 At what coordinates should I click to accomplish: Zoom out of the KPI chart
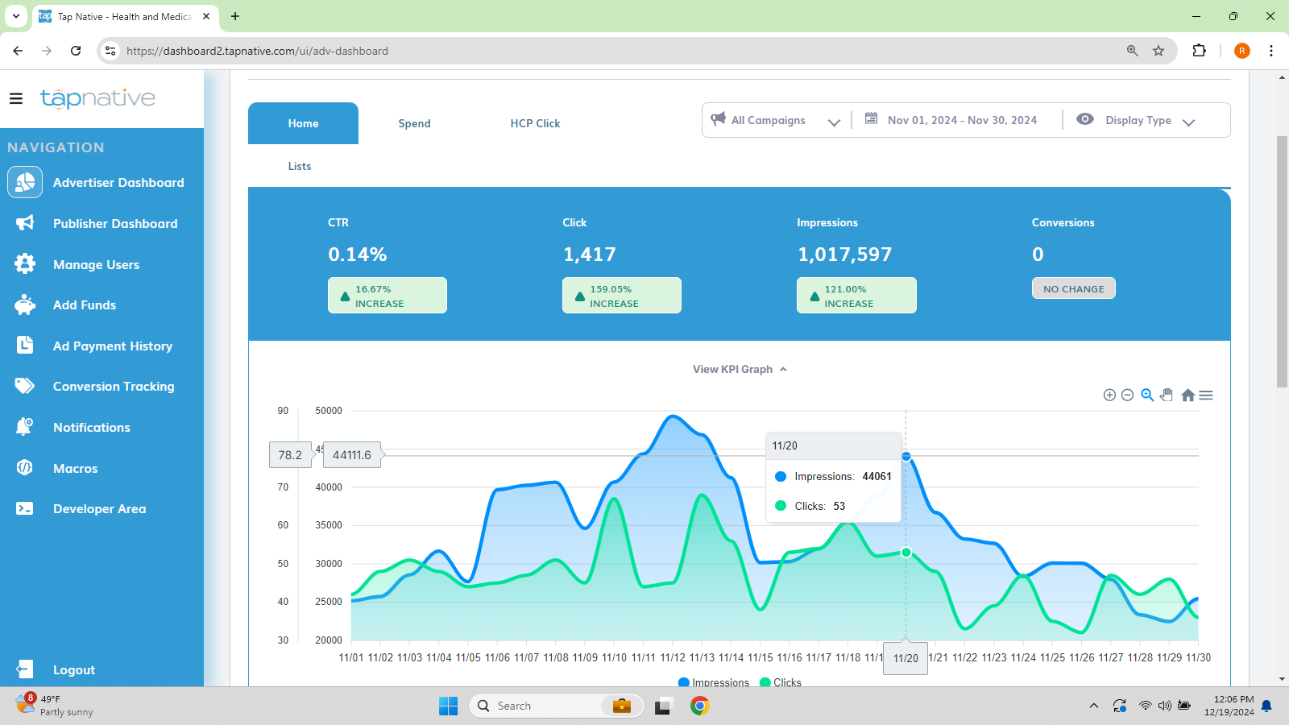tap(1127, 395)
